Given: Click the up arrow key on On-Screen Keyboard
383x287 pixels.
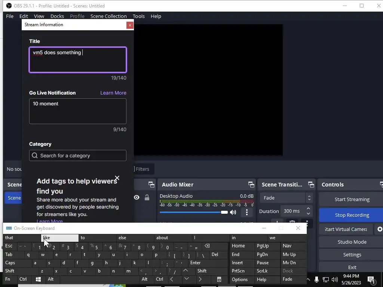Looking at the screenshot, I should tap(186, 271).
